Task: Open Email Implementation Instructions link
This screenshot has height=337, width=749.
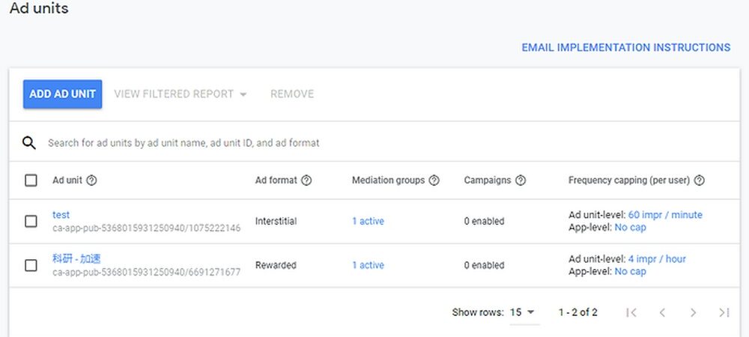Action: point(625,48)
